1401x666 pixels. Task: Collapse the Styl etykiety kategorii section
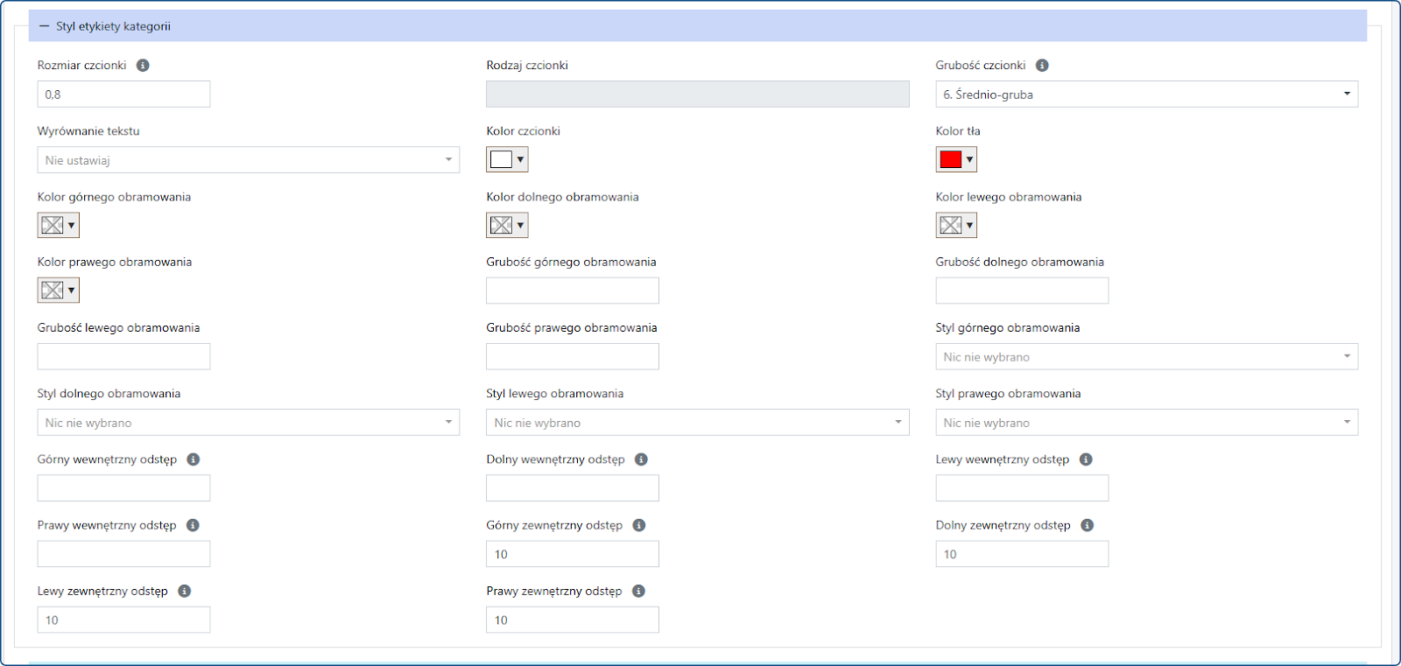click(x=45, y=26)
